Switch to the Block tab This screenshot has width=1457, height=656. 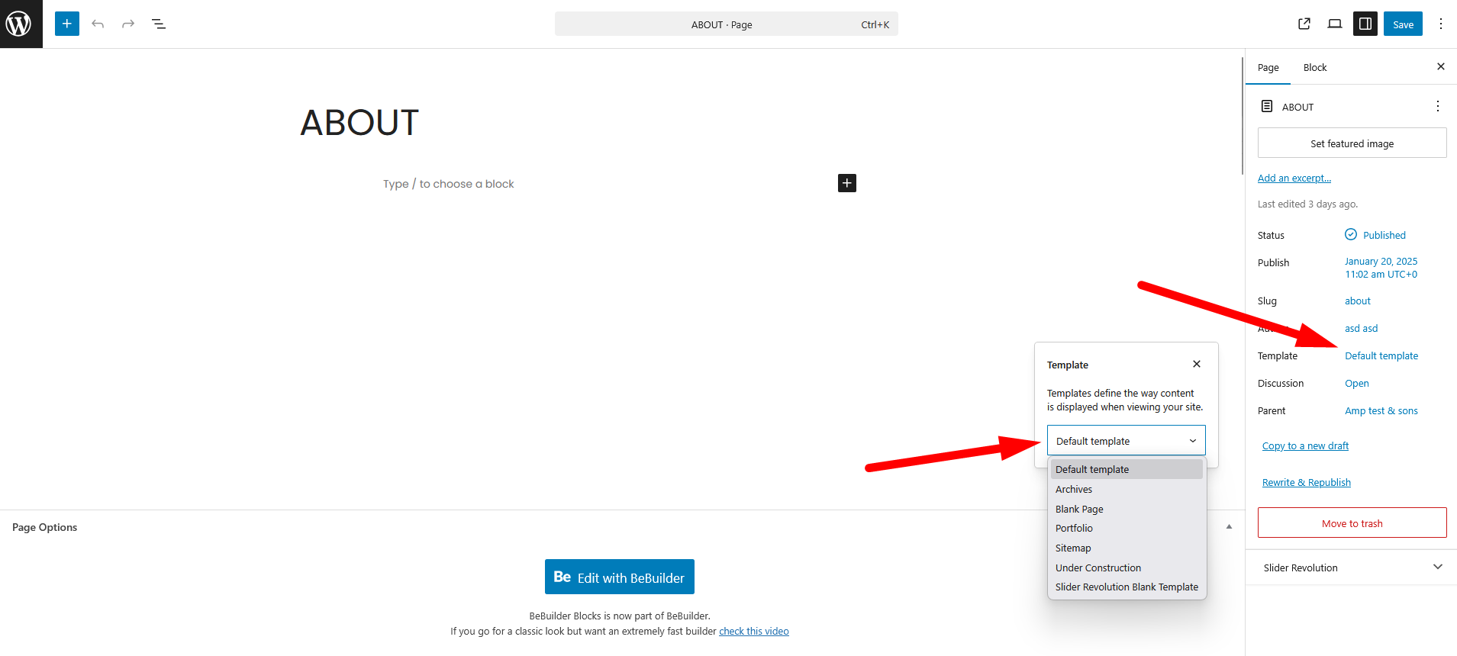[1314, 67]
